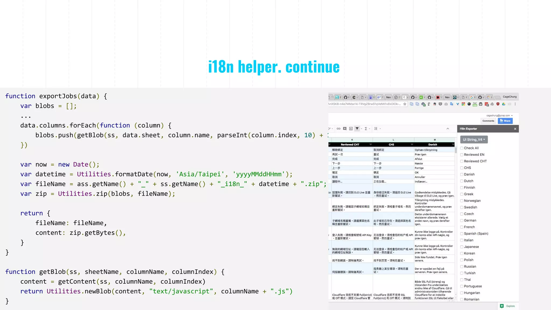Switch to the first GitHub browser tab
Image resolution: width=551 pixels, height=310 pixels.
click(x=346, y=97)
